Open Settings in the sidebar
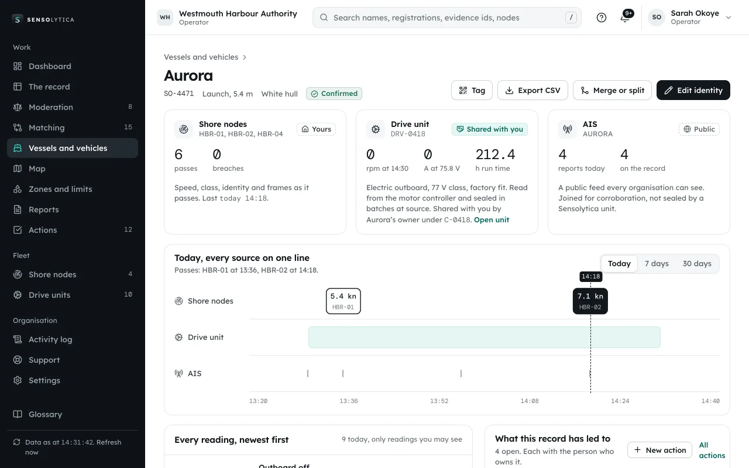The image size is (749, 468). click(73, 380)
